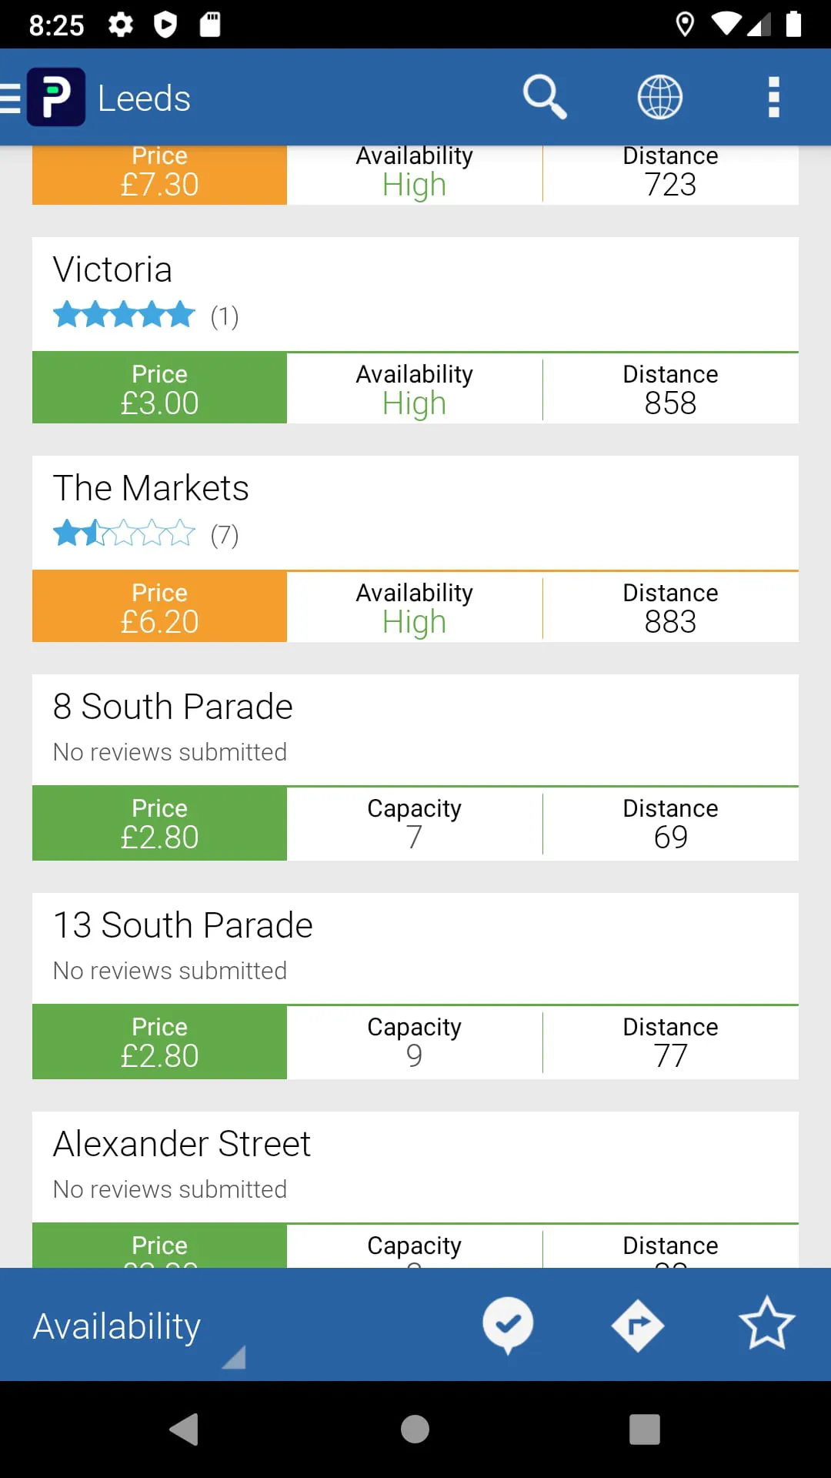This screenshot has width=831, height=1478.
Task: Select the £3.00 price for Victoria
Action: (x=159, y=388)
